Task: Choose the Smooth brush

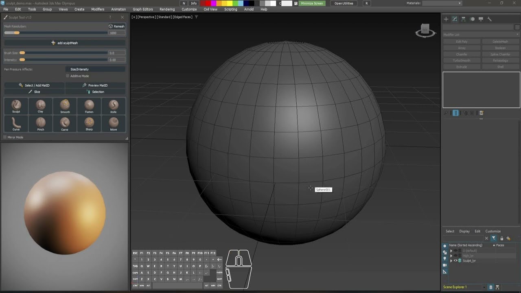Action: point(65,106)
